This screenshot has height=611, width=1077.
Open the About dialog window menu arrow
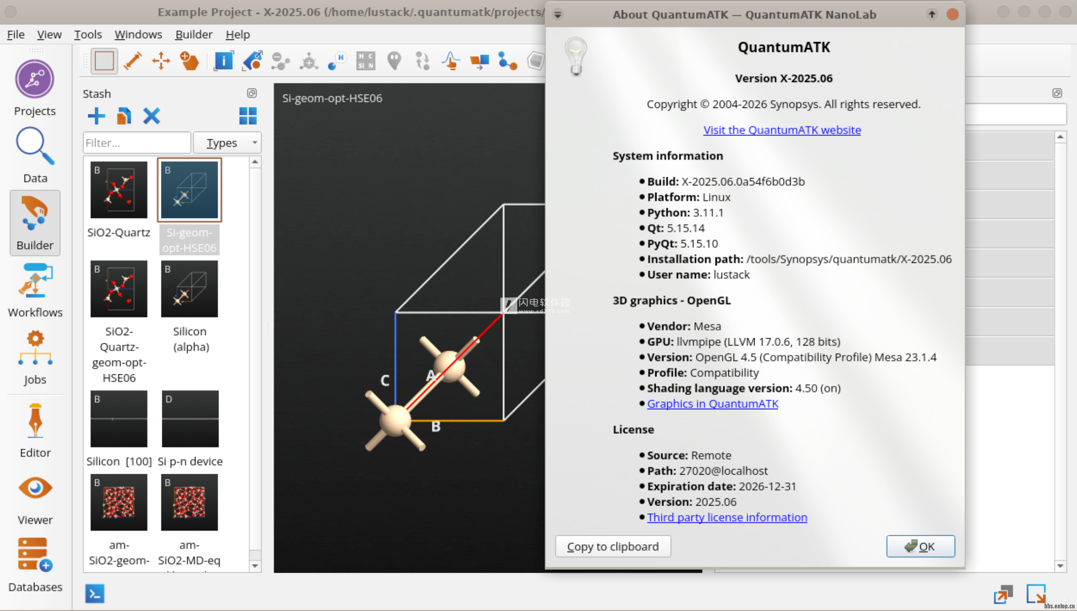558,15
